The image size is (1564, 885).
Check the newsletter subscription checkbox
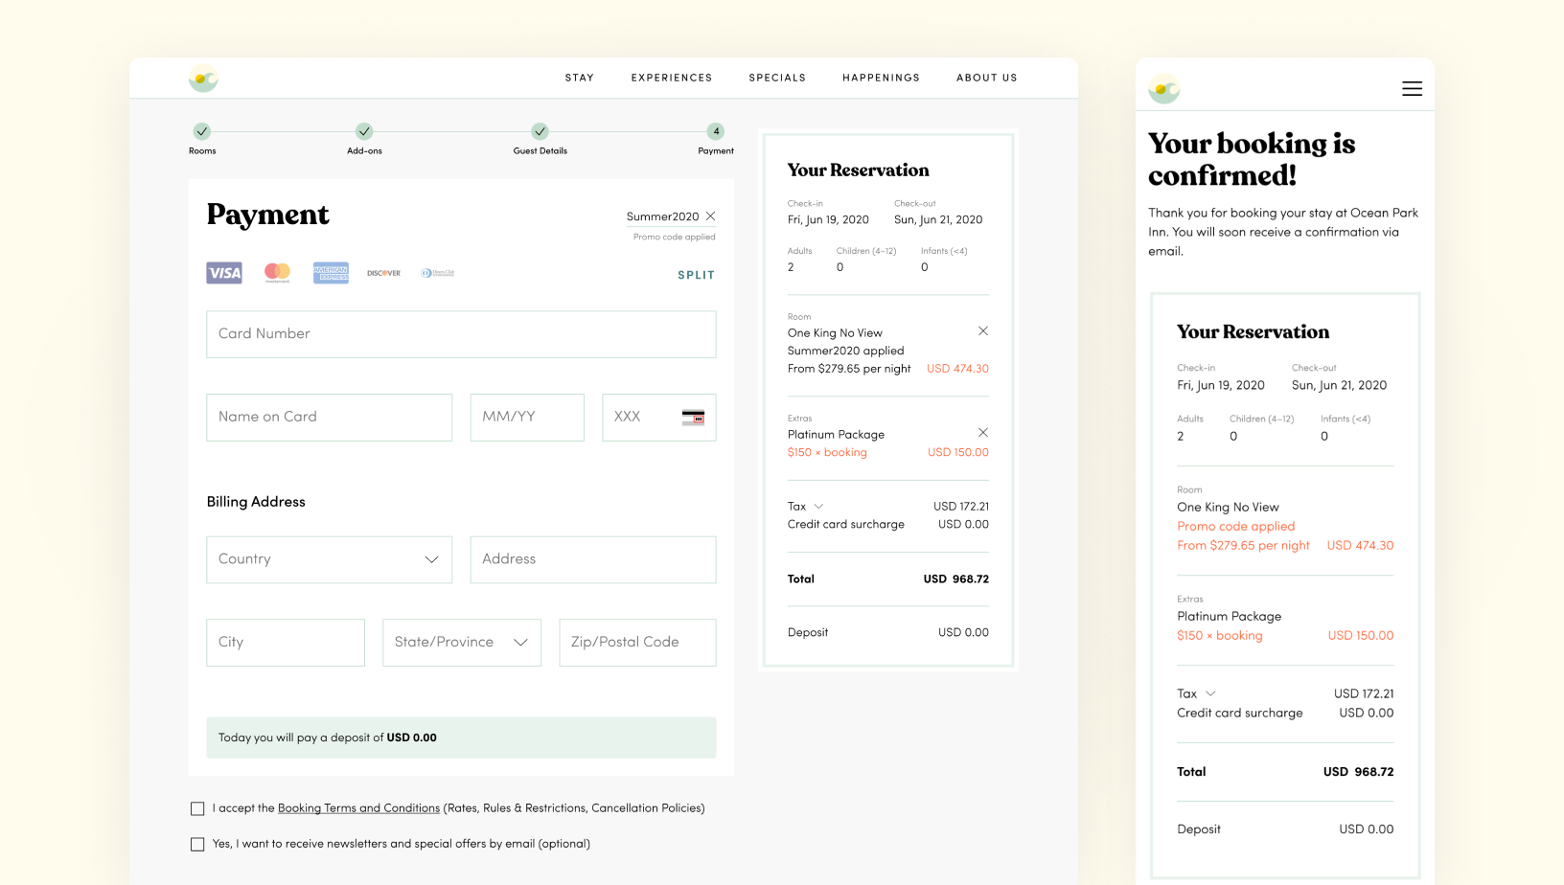coord(197,845)
